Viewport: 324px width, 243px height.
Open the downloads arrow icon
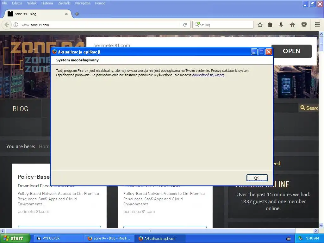pyautogui.click(x=281, y=25)
